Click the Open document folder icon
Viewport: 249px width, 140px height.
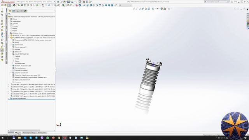pos(64,2)
